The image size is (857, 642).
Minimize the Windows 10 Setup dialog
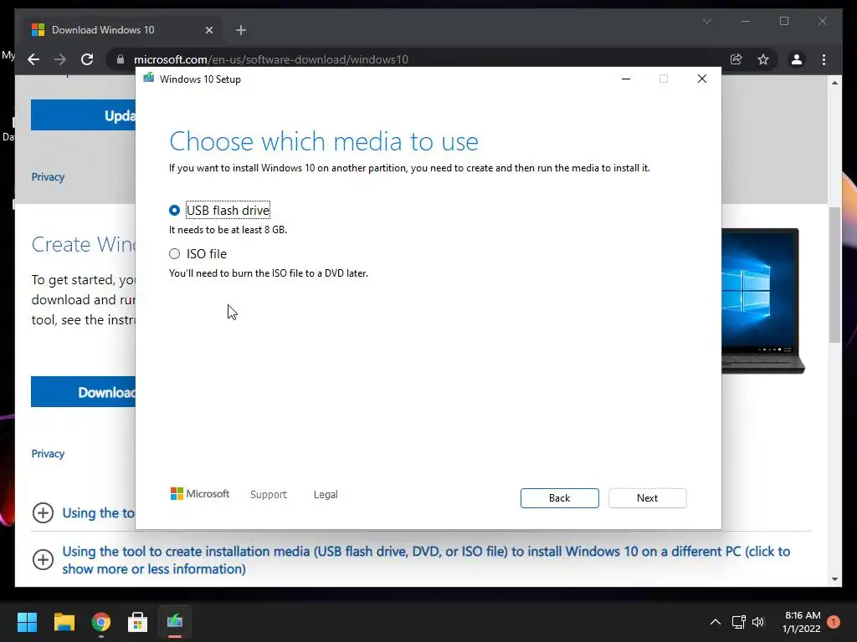coord(626,79)
